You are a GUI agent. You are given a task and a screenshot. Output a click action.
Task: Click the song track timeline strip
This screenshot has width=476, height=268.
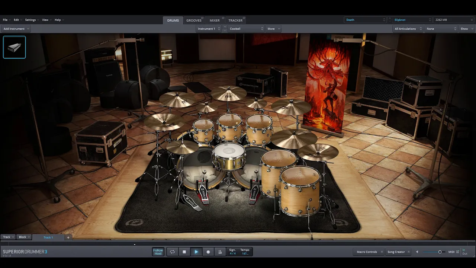point(238,244)
